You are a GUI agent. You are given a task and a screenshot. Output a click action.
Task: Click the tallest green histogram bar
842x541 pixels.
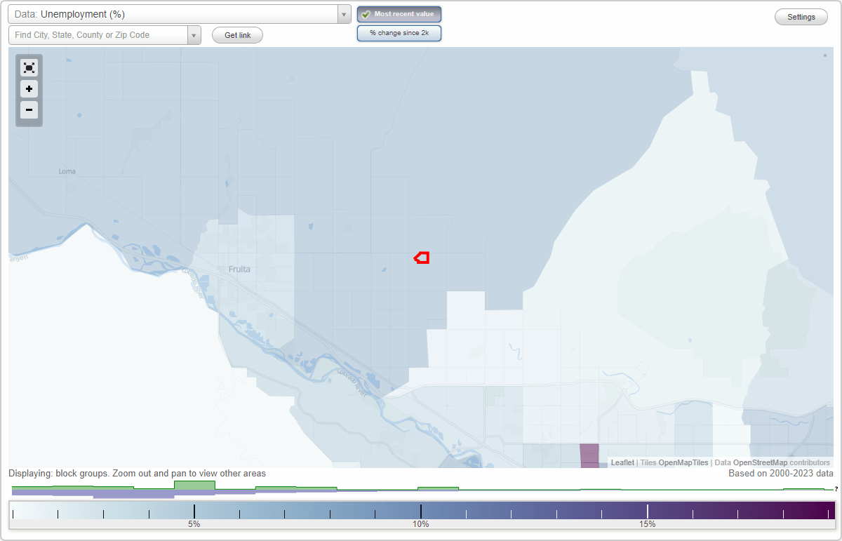click(x=194, y=485)
